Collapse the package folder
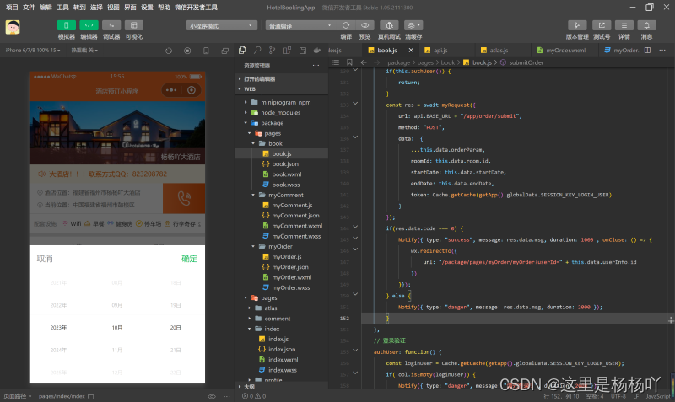Screen dimensions: 675x402 click(x=246, y=123)
